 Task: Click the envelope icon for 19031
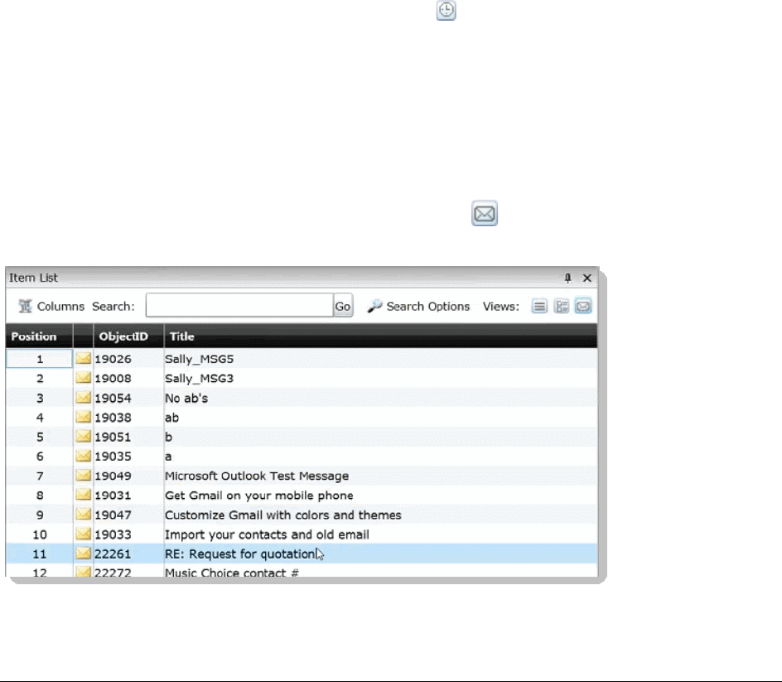[x=84, y=495]
